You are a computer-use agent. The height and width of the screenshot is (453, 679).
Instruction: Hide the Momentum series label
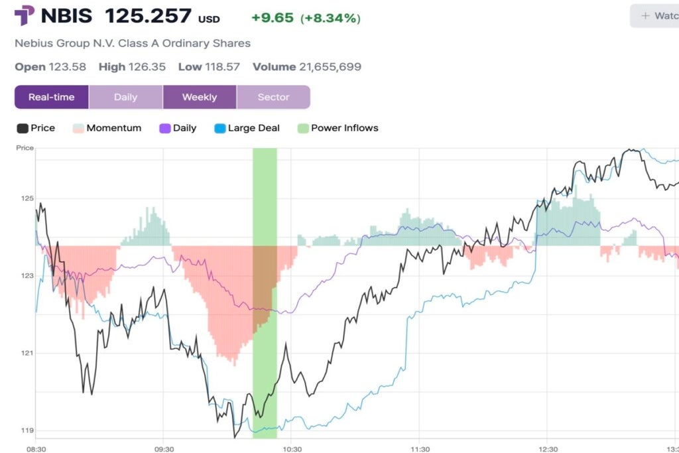pos(113,128)
